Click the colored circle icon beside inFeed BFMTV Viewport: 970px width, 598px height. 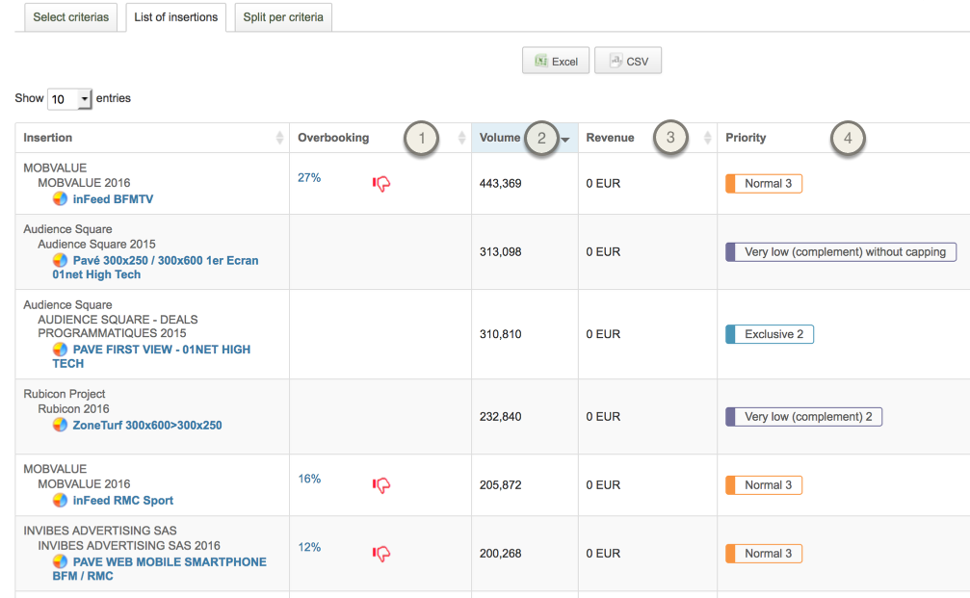[x=60, y=199]
